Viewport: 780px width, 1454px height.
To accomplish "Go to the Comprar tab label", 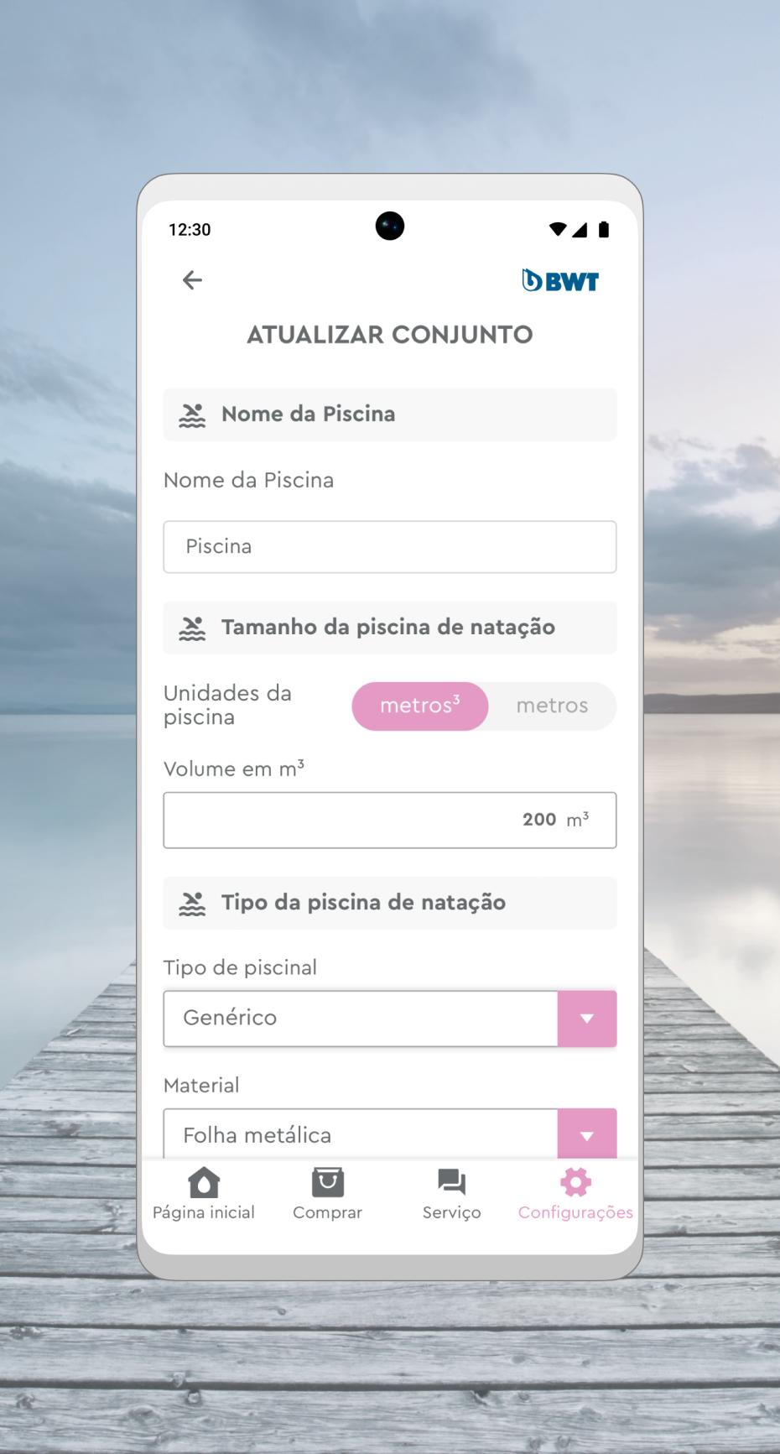I will click(327, 1212).
